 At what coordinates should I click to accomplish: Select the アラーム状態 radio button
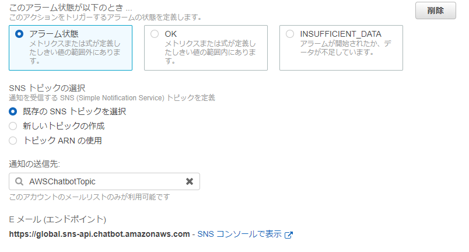tap(19, 34)
